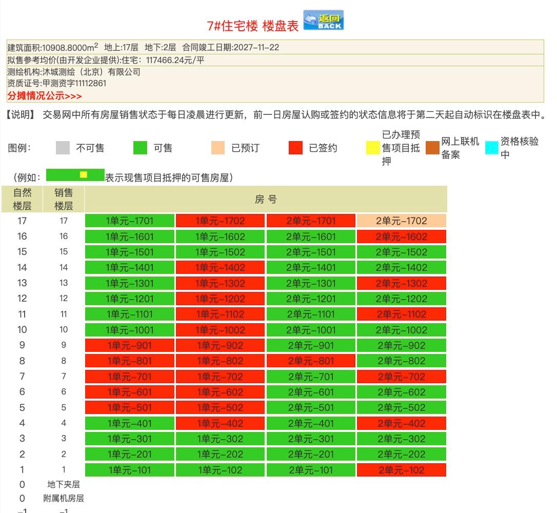The image size is (557, 513).
Task: Open the 分摊情况公示>>> link
Action: (x=44, y=96)
